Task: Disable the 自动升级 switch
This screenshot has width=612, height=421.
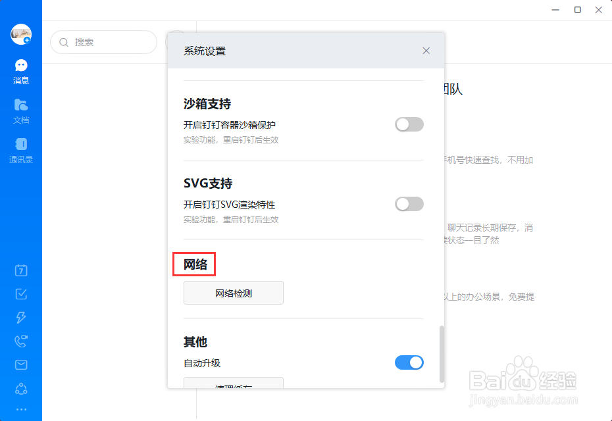Action: point(409,362)
